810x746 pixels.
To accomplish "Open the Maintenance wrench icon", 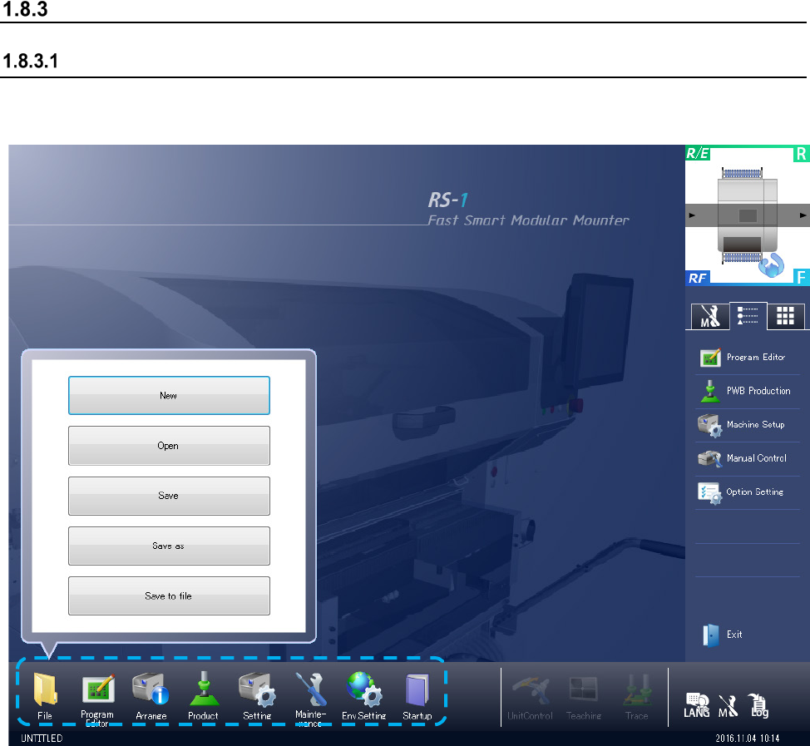I will coord(312,689).
